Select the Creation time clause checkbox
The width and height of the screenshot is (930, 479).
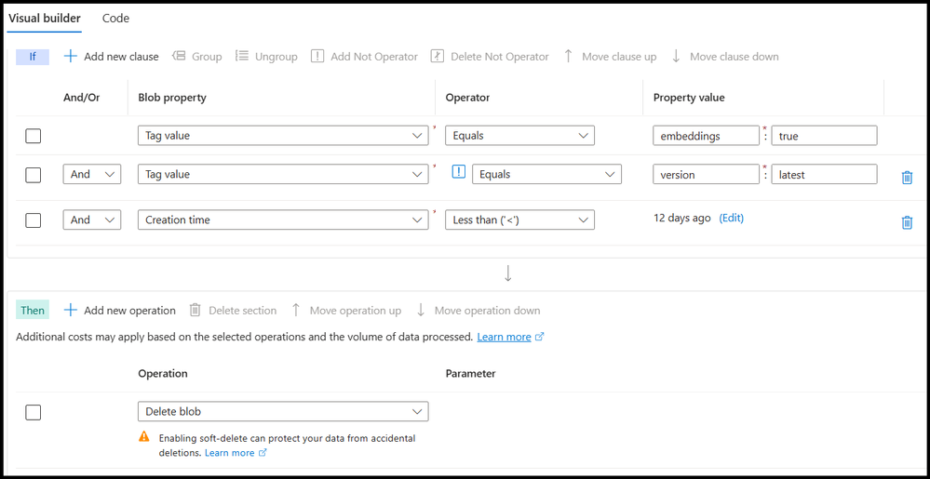click(34, 220)
